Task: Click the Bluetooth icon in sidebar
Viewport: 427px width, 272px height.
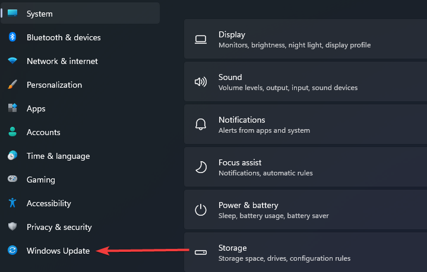Action: pos(12,37)
